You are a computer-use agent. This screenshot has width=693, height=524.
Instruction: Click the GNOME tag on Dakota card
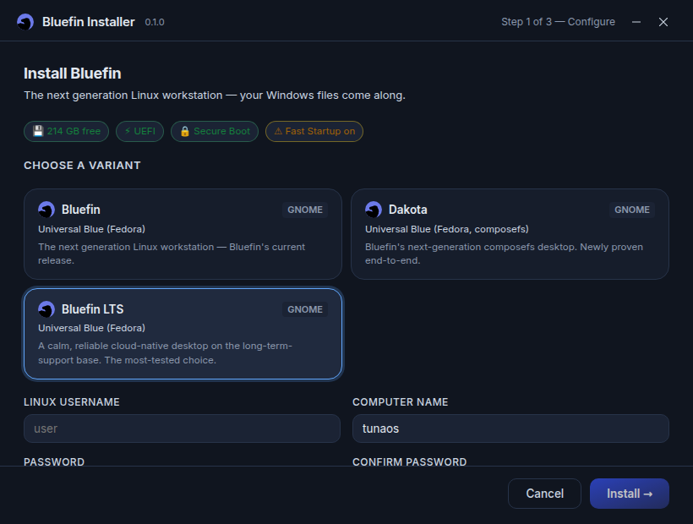pos(632,210)
